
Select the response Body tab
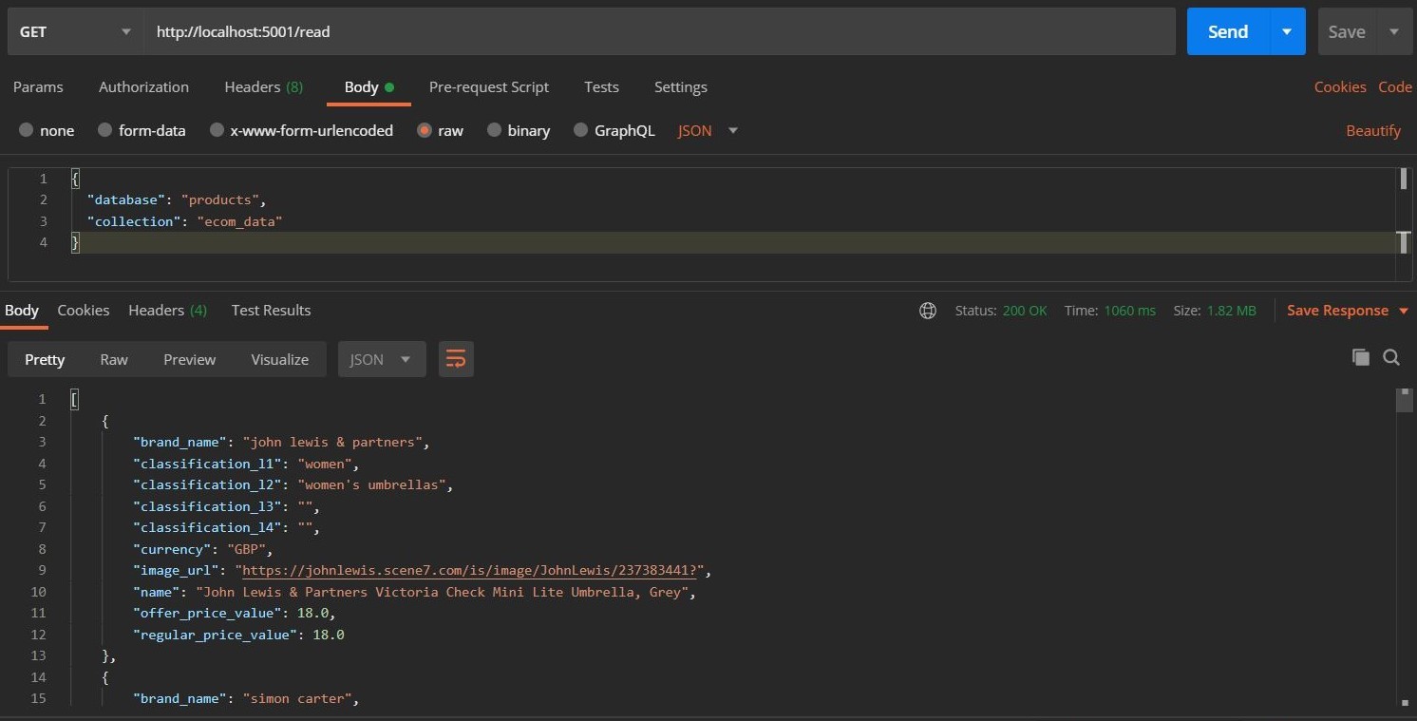22,310
